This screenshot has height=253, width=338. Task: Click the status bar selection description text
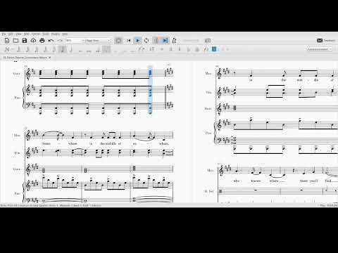[51, 205]
